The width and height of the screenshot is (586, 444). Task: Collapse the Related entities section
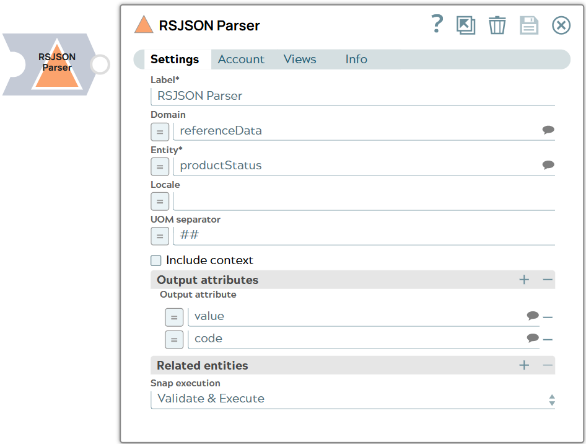pyautogui.click(x=547, y=365)
